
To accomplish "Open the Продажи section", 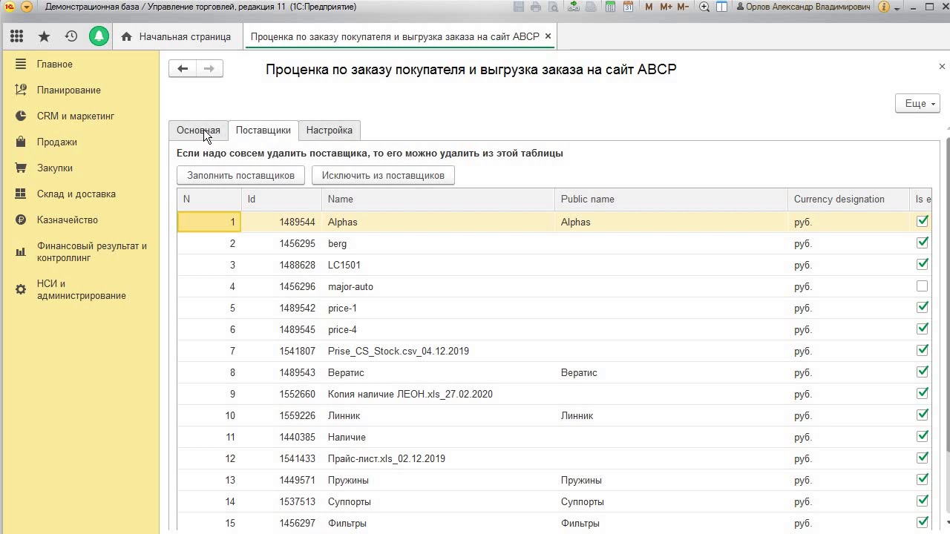I will coord(57,142).
